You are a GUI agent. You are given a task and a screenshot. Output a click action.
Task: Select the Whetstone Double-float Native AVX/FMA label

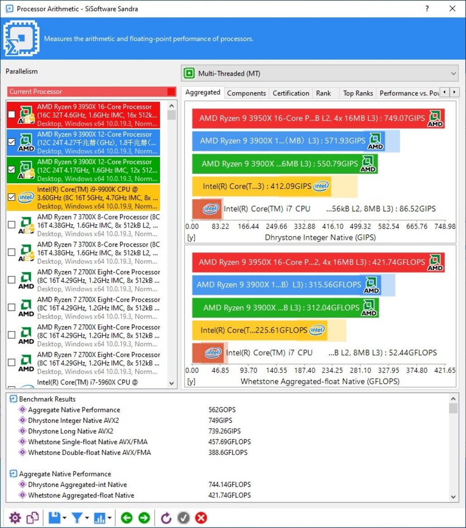pyautogui.click(x=90, y=452)
